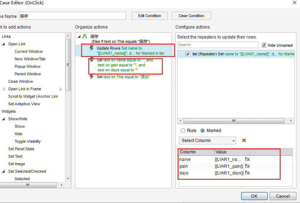The image size is (300, 203).
Task: Collapse the Show/Hide tree group
Action: tap(4, 119)
